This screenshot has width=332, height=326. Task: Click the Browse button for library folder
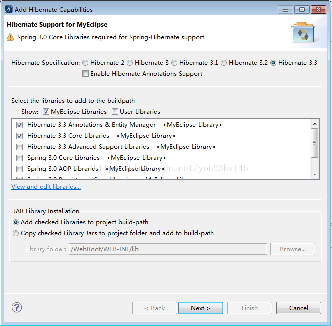tap(293, 249)
